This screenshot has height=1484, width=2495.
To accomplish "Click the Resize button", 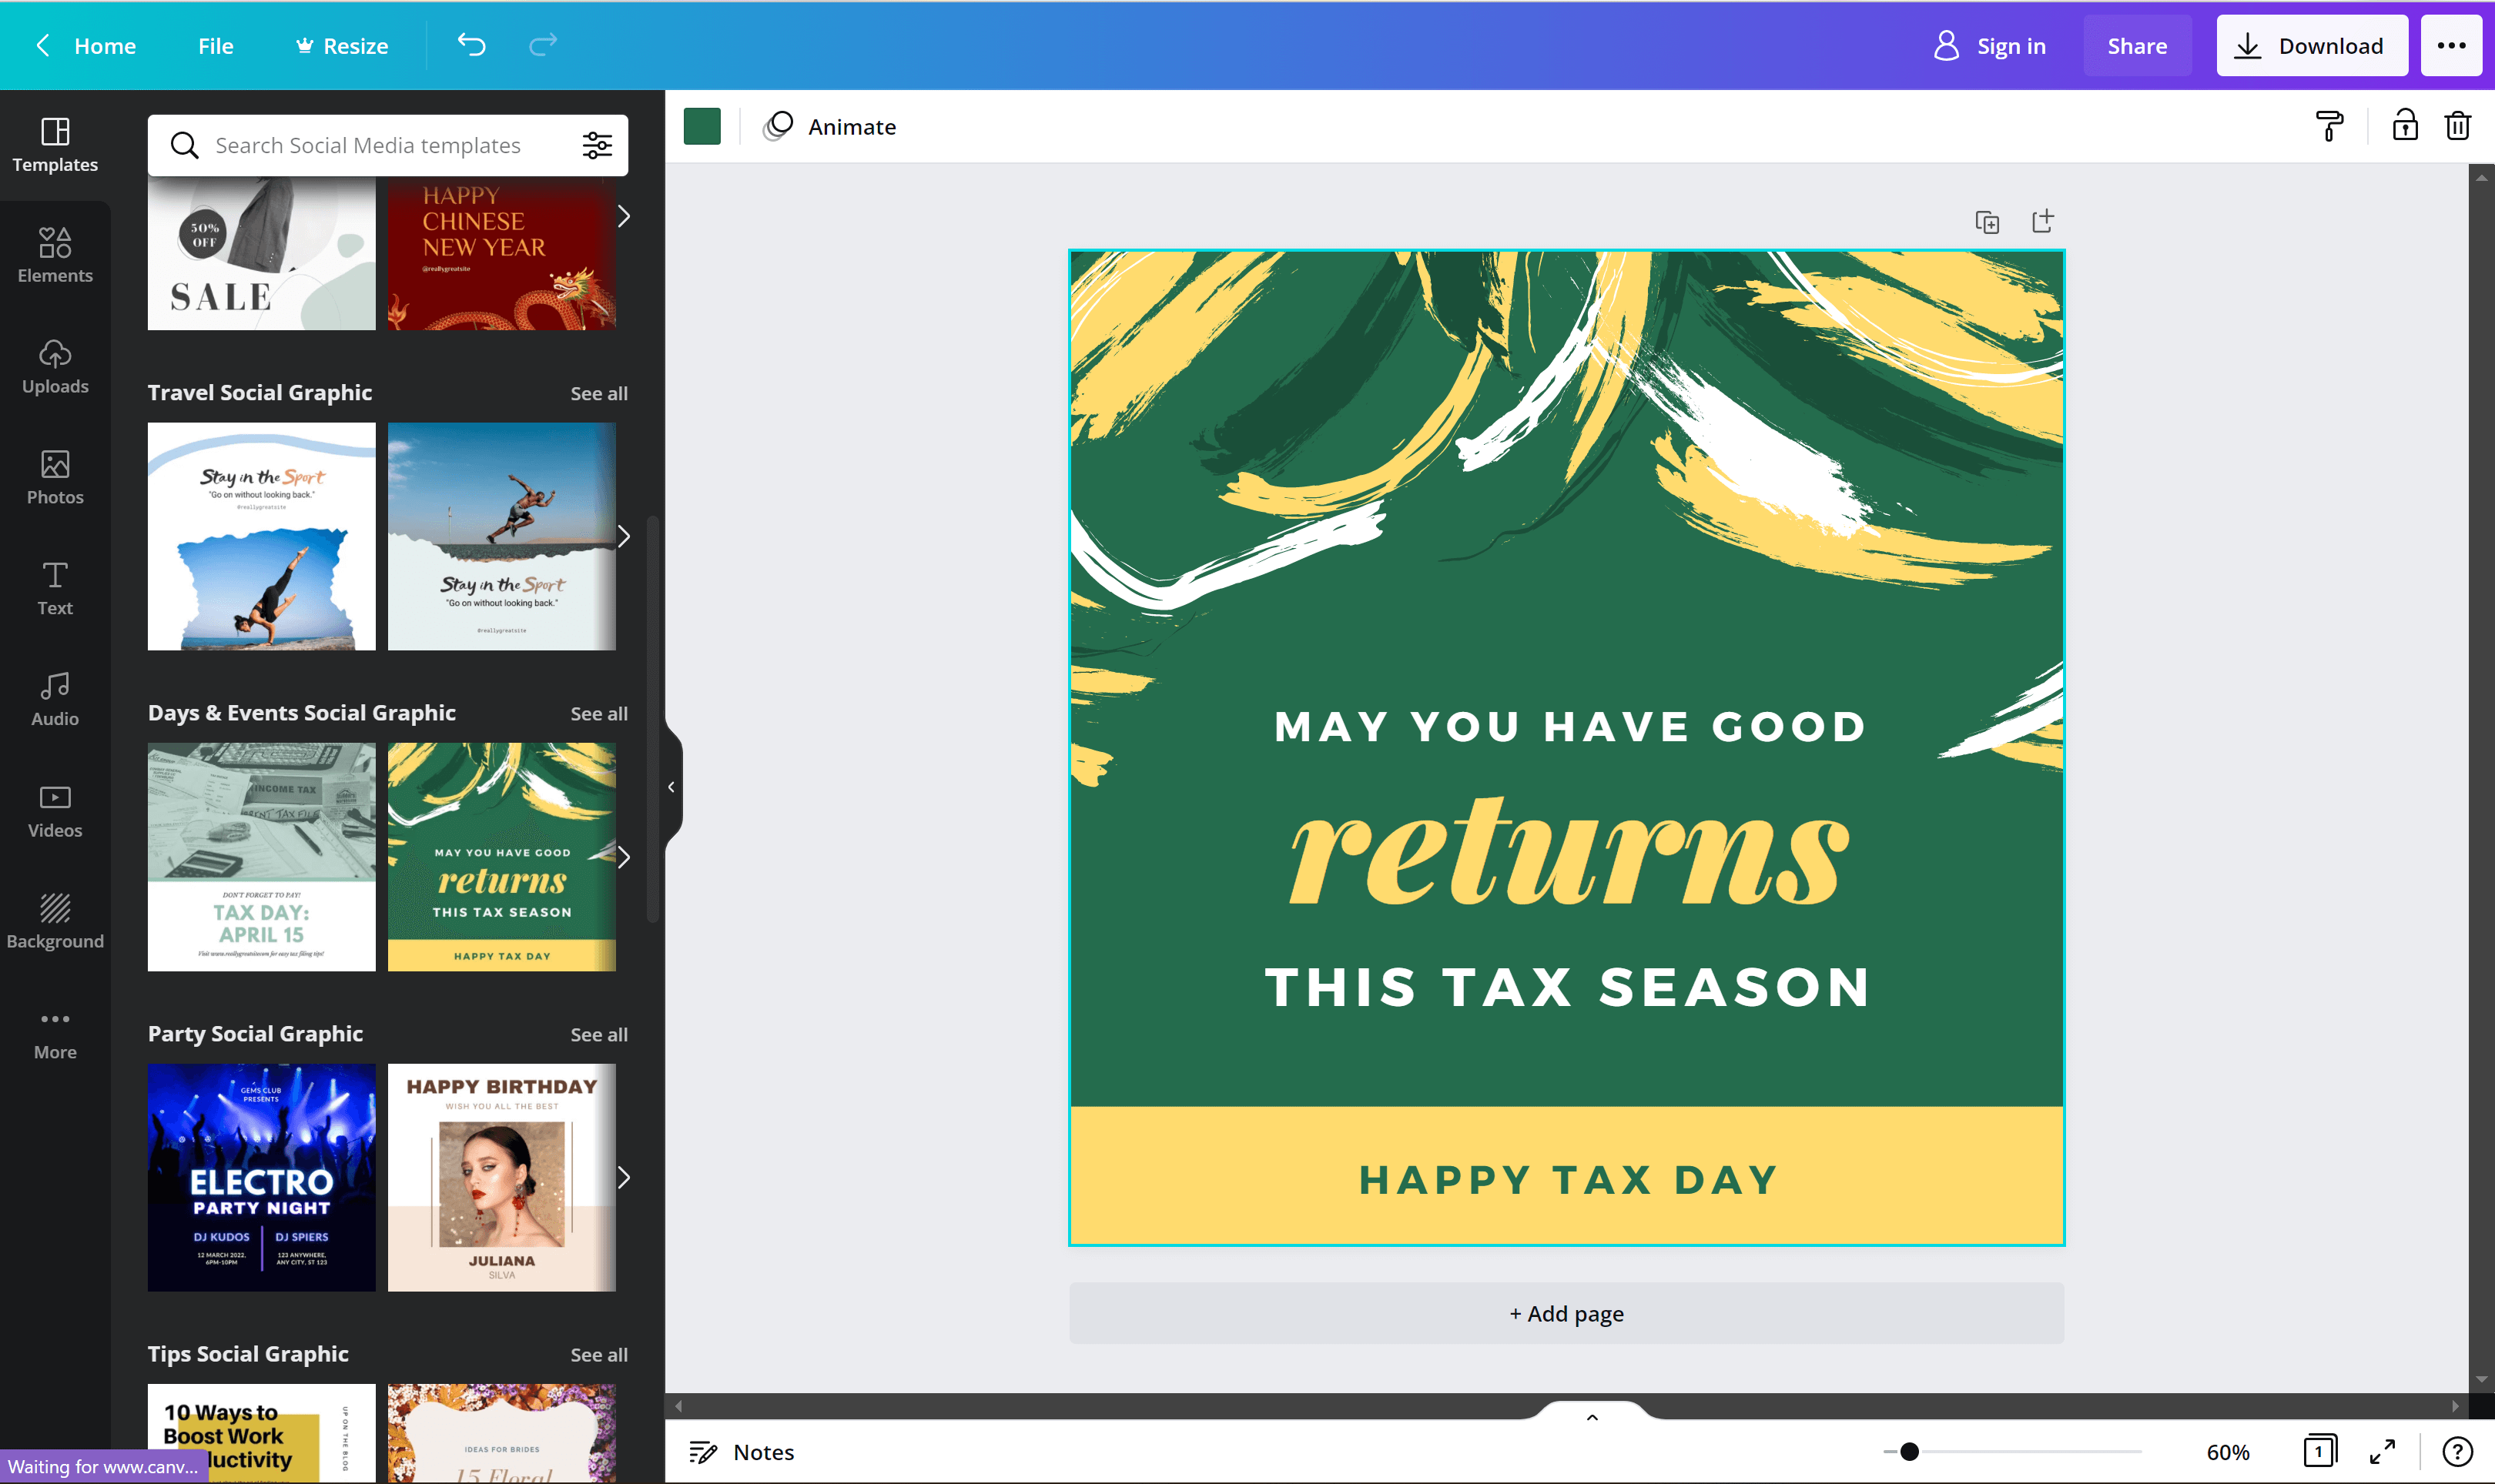I will coord(342,46).
